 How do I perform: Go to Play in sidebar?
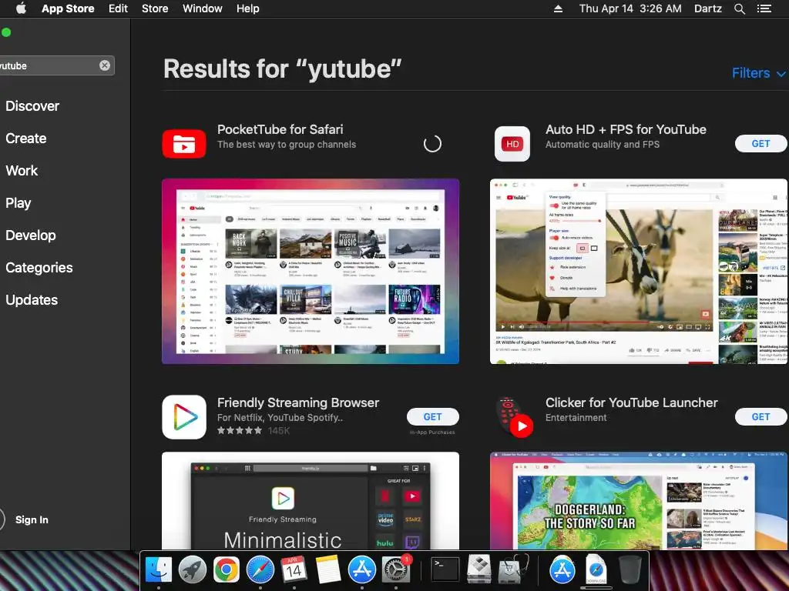[x=18, y=203]
